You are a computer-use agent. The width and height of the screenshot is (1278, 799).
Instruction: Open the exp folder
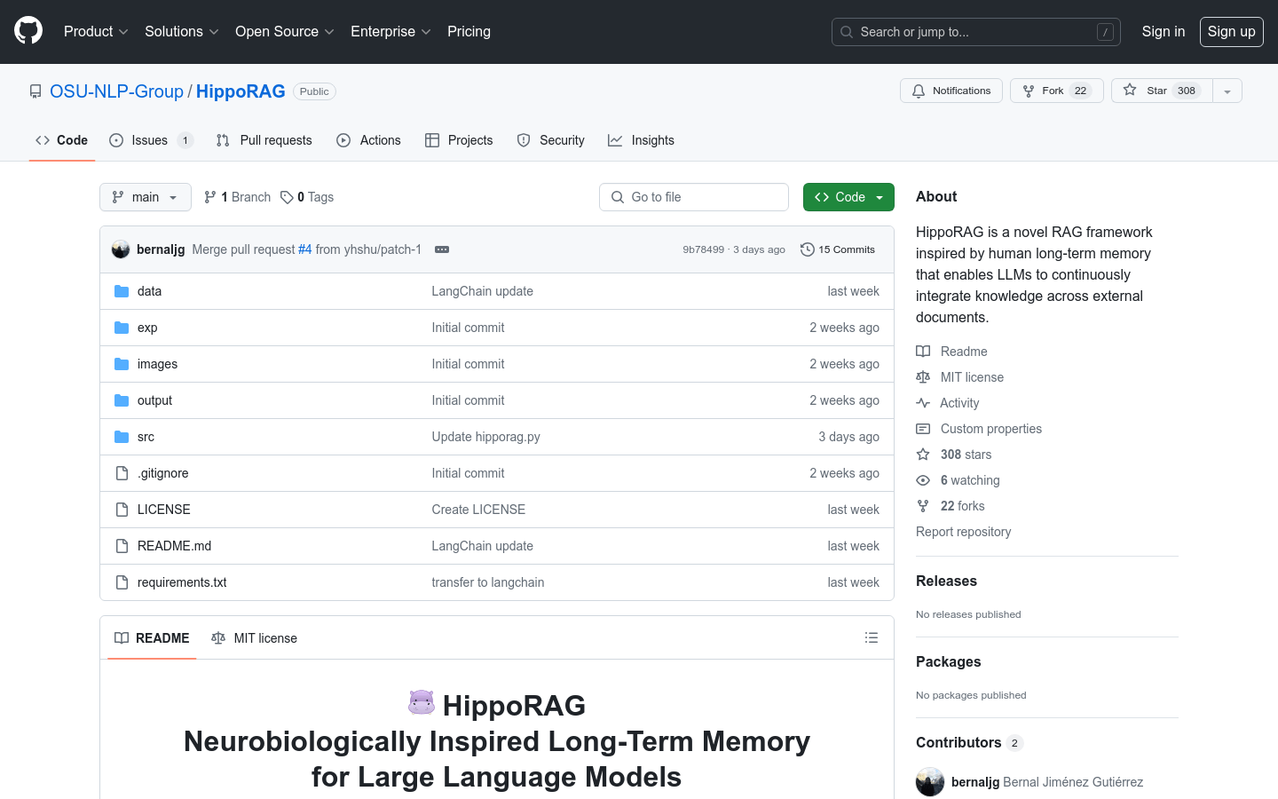147,328
